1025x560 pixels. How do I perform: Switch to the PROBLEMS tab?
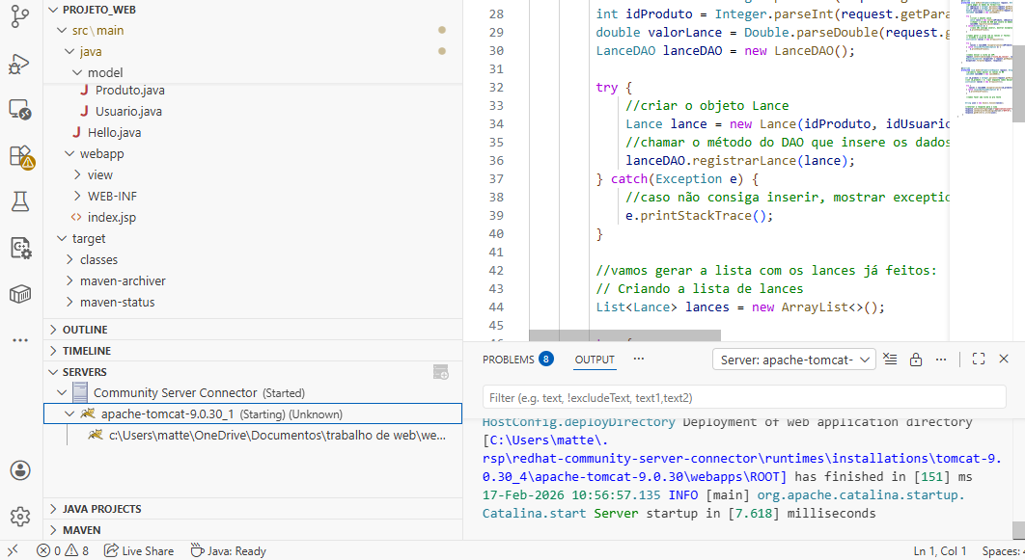click(x=508, y=360)
